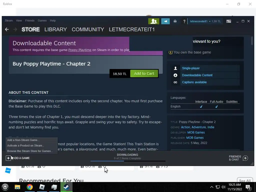256x192 pixels.
Task: Click the network tray icon
Action: pyautogui.click(x=218, y=187)
